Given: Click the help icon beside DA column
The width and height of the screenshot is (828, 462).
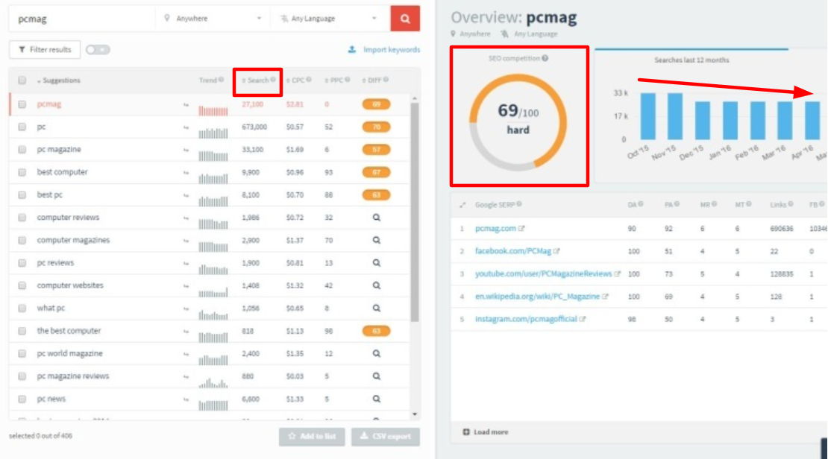Looking at the screenshot, I should click(641, 204).
